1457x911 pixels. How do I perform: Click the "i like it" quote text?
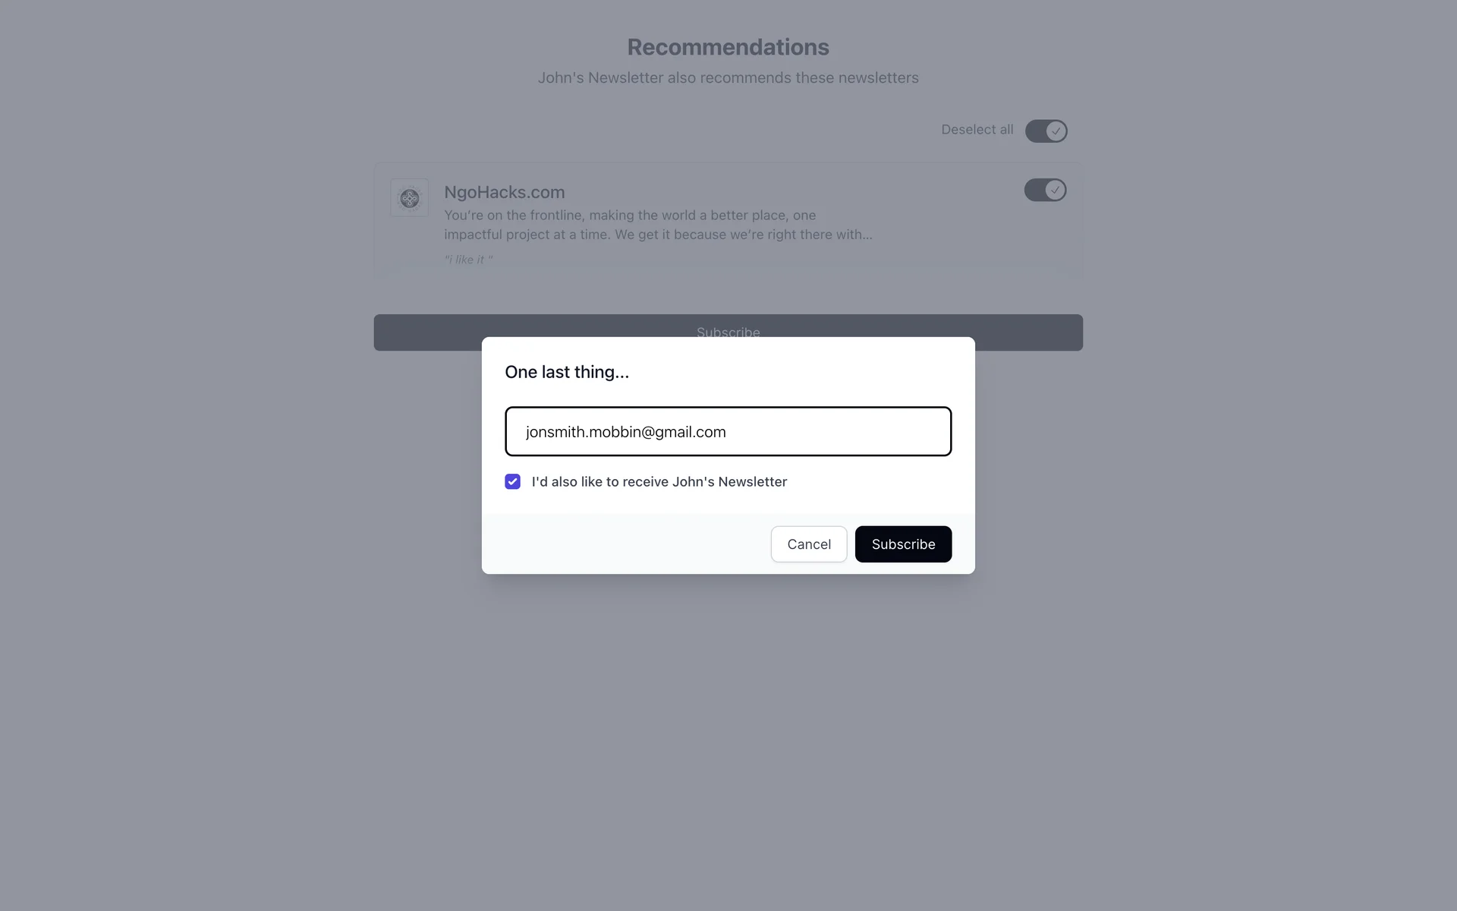tap(468, 260)
